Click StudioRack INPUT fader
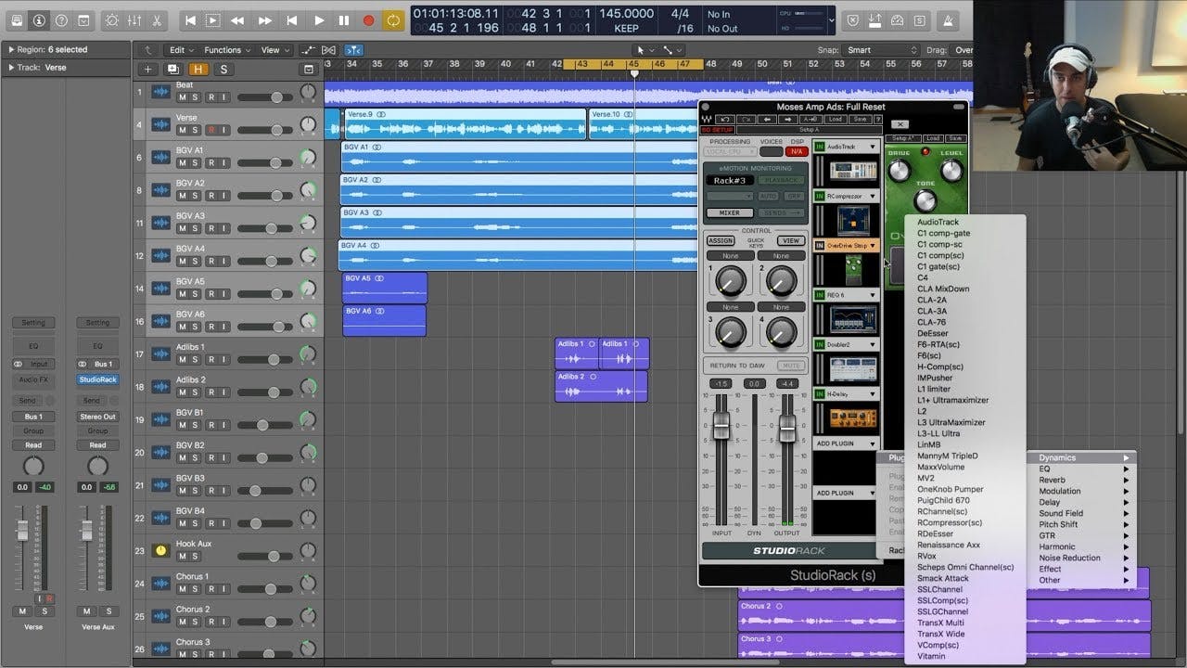1187x668 pixels. (721, 426)
